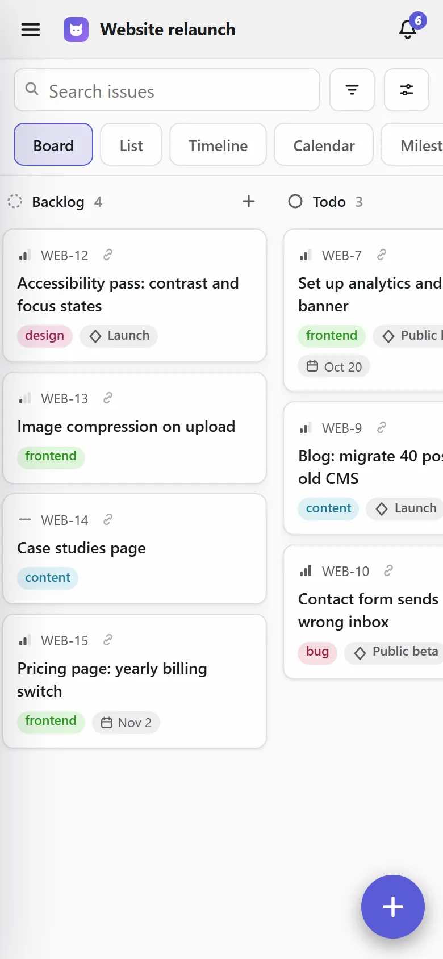Click the search magnifier icon
The height and width of the screenshot is (959, 443).
32,89
